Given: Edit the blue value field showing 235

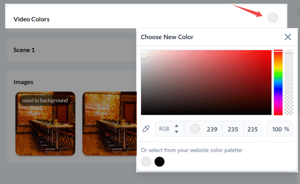Looking at the screenshot, I should (253, 129).
